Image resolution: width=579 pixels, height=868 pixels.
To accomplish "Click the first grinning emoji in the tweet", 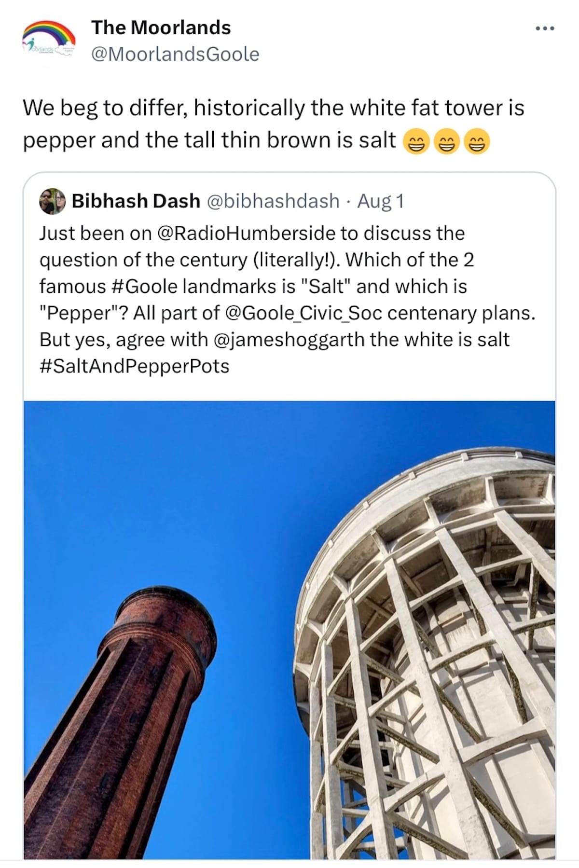I will point(416,142).
